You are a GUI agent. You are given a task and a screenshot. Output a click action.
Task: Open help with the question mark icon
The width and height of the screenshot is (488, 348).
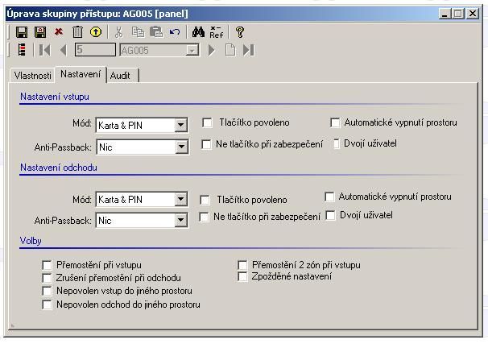click(239, 32)
